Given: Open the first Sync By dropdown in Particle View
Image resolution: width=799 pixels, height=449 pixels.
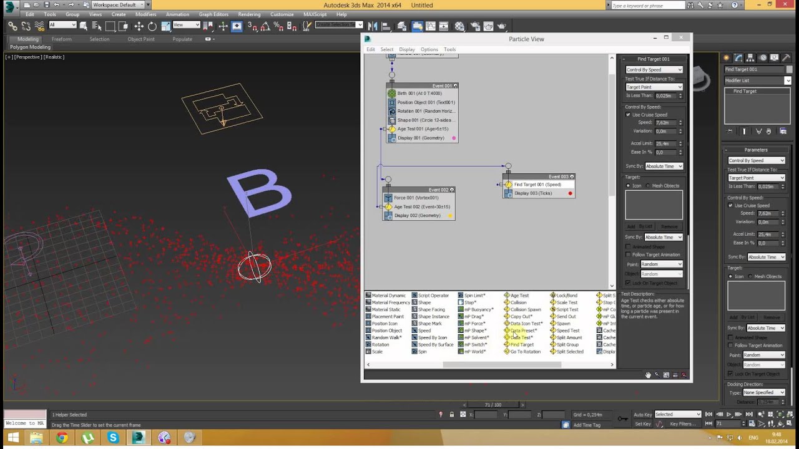Looking at the screenshot, I should [664, 167].
